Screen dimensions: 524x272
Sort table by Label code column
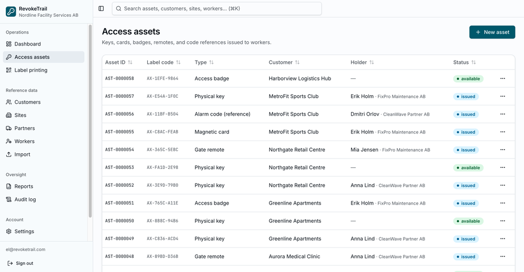(163, 62)
